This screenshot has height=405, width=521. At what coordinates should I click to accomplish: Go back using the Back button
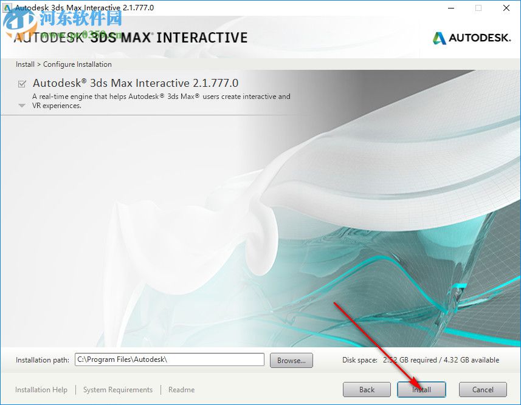[367, 389]
